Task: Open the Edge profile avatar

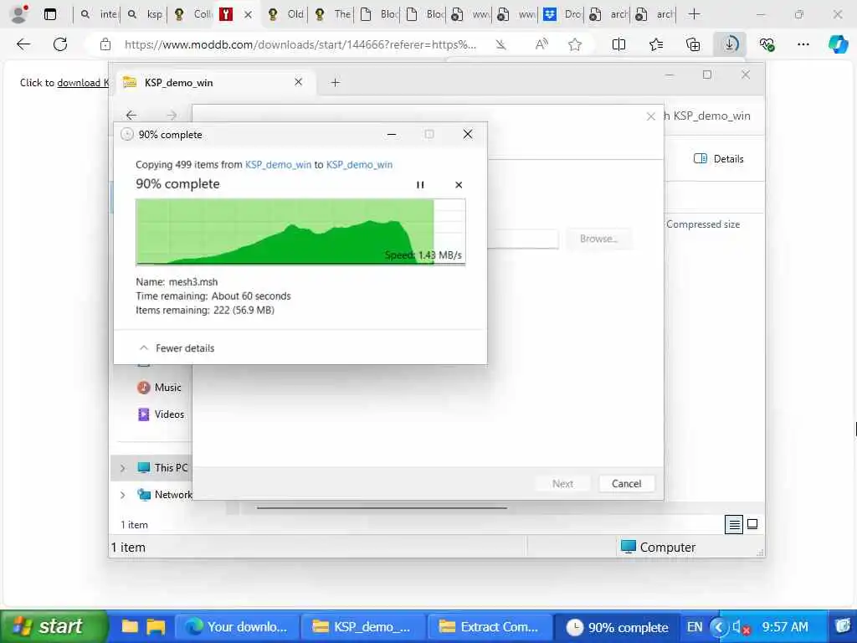Action: pos(18,14)
